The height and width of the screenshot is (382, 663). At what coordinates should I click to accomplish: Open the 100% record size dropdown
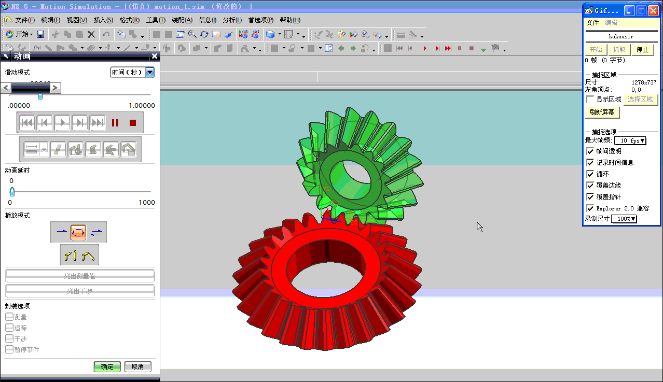(624, 219)
